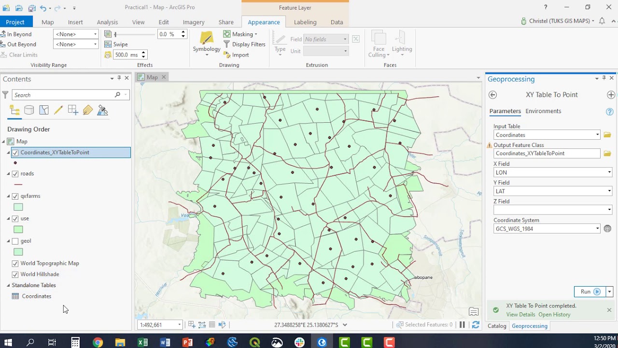Open notifications bell icon

tap(602, 21)
